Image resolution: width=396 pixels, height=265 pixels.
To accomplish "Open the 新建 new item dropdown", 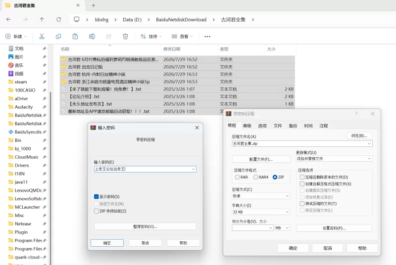I will pyautogui.click(x=16, y=37).
